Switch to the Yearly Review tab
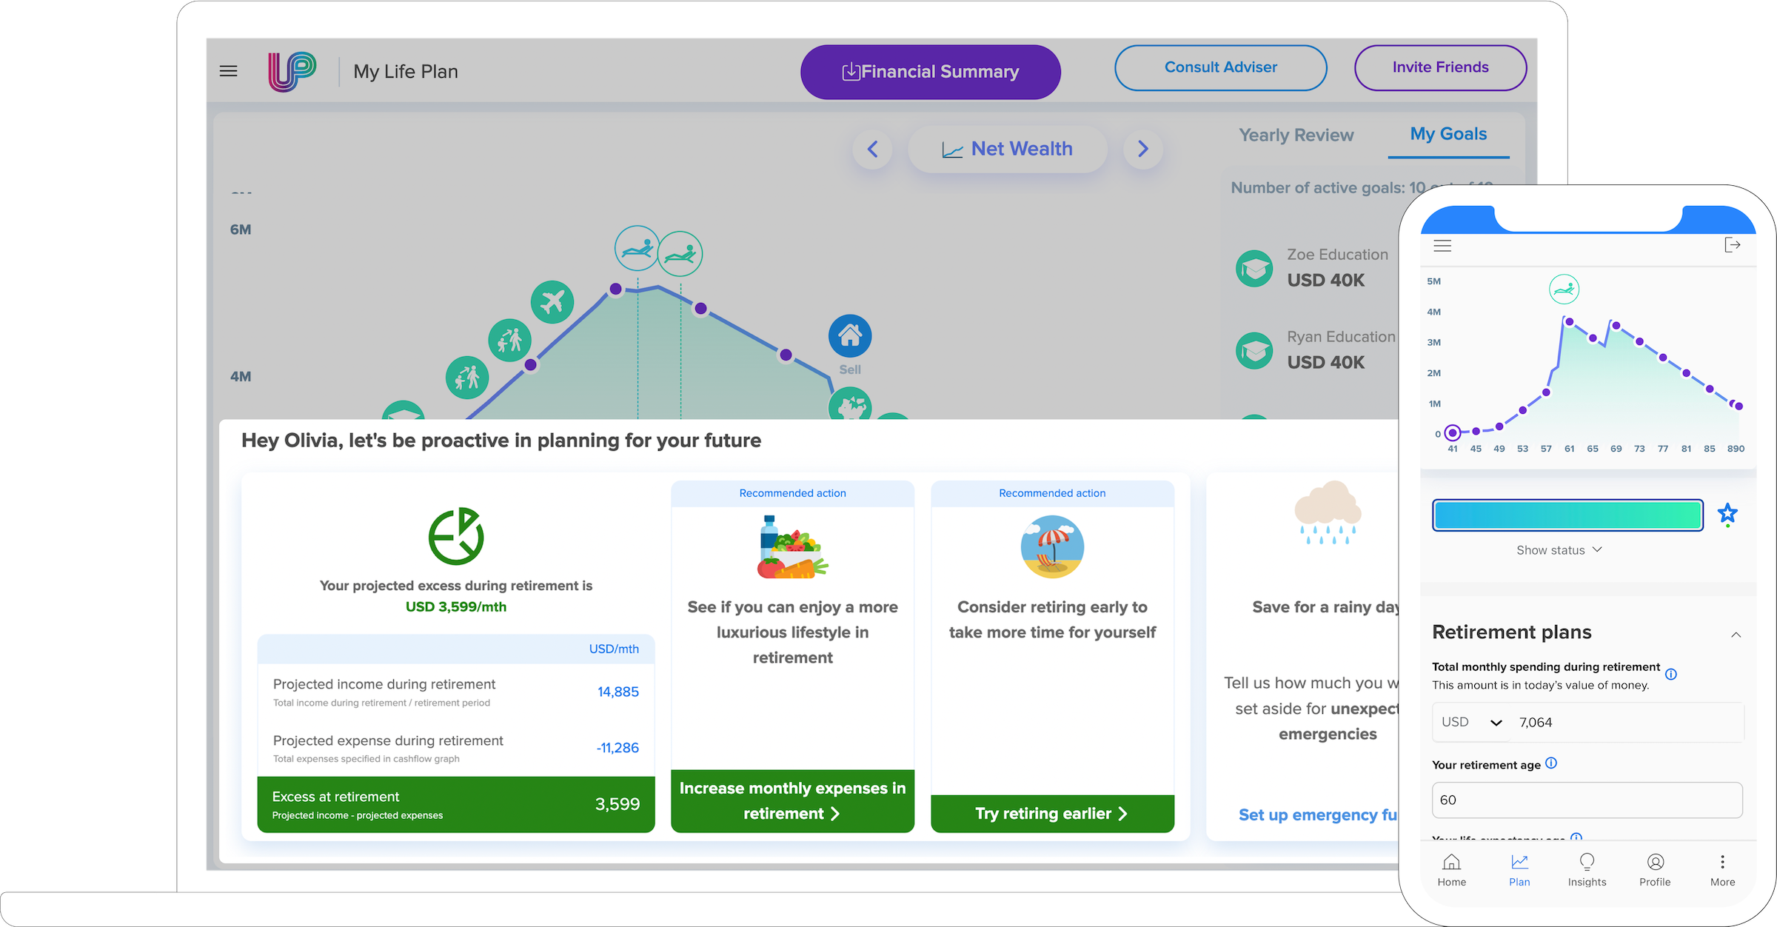This screenshot has width=1777, height=927. pos(1296,135)
